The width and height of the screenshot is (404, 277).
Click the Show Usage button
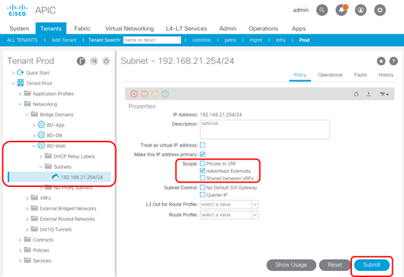tap(291, 265)
